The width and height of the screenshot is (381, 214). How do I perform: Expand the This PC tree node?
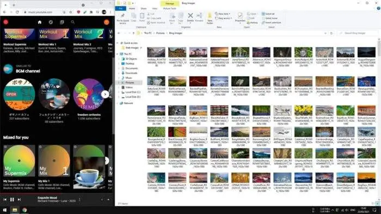(118, 54)
